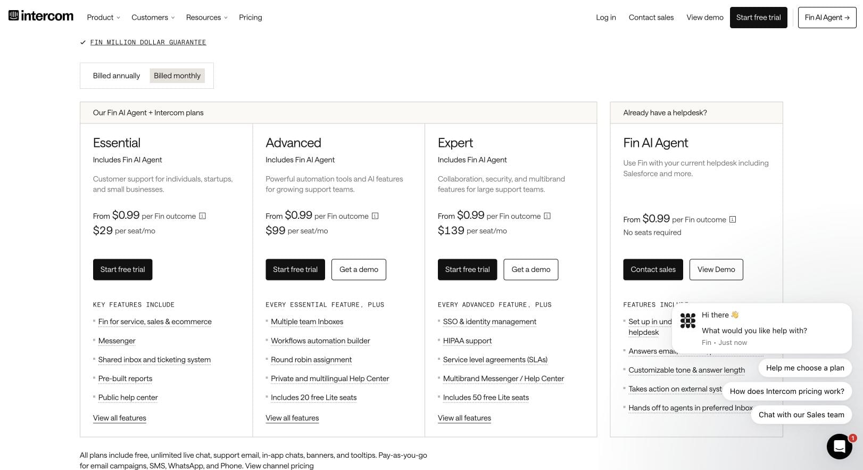
Task: Select Billed annually option
Action: [x=117, y=76]
